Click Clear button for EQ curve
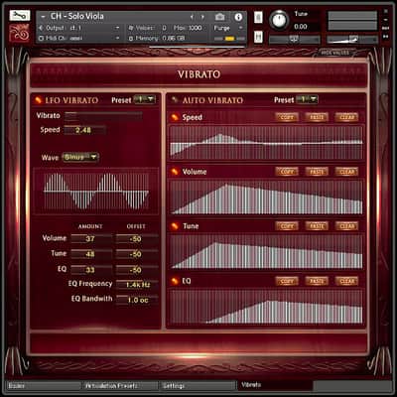 [346, 281]
